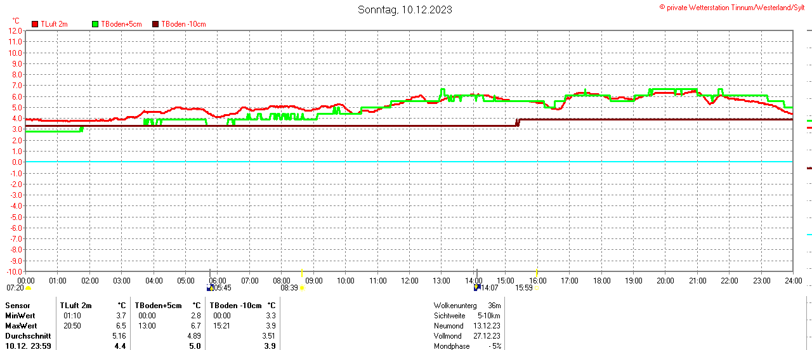Click the Durchschnitt row label
Screen dimensions: 812x350
[x=25, y=335]
